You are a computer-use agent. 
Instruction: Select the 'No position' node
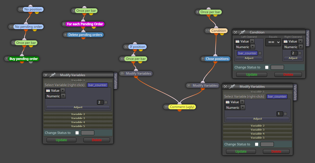coord(33,9)
